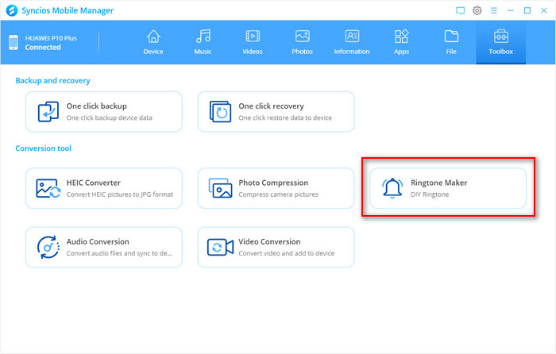Open HEIC Converter title

(94, 183)
